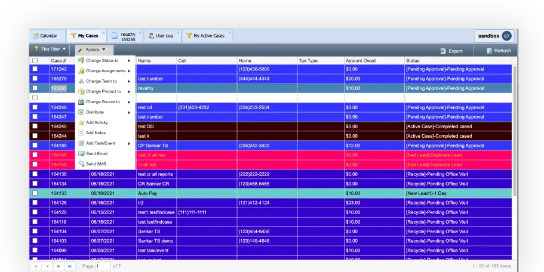Close the My Active Cases tab
Screen dimensions: 544x272
pos(229,33)
